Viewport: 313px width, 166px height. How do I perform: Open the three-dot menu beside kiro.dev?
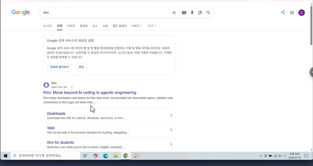(72, 87)
